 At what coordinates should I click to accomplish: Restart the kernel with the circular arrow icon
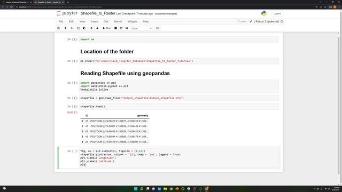click(121, 28)
